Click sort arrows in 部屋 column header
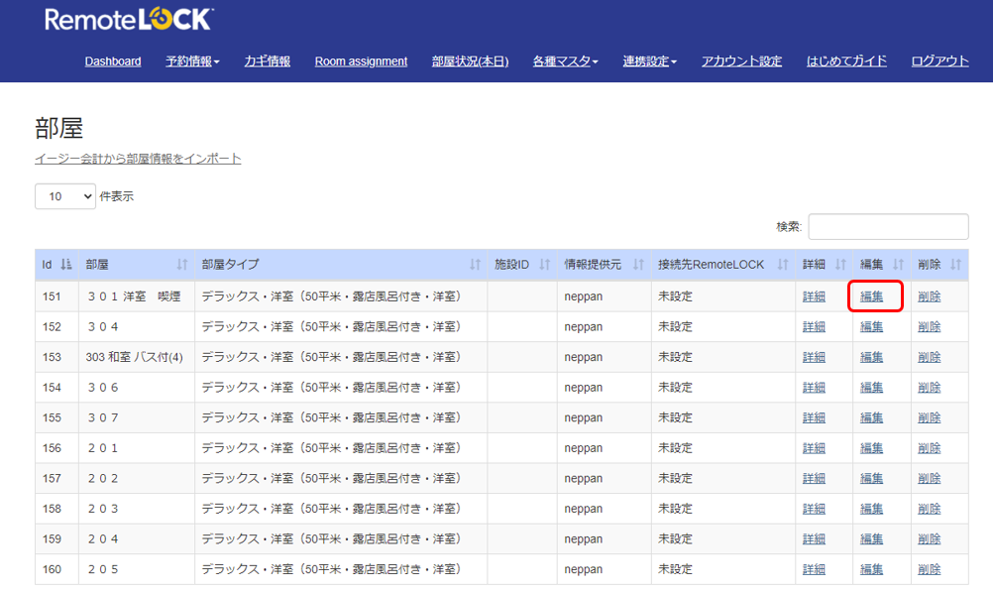Viewport: 993px width, 590px height. coord(182,265)
